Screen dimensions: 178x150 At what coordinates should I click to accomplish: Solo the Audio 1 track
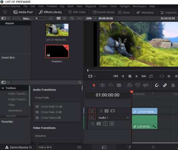pos(105,124)
